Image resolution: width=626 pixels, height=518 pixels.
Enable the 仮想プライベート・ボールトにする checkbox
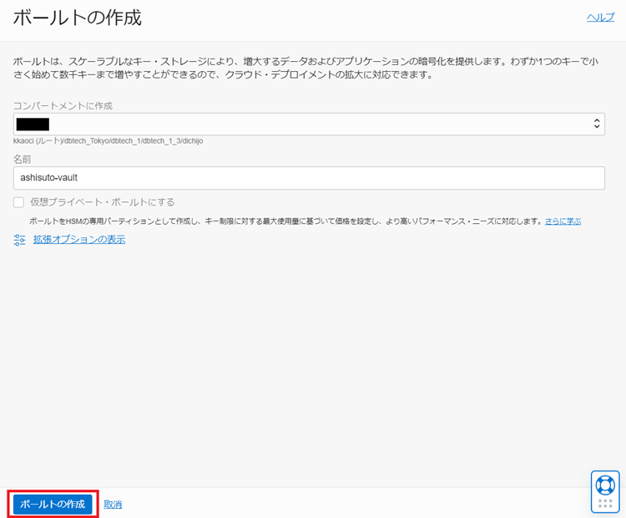[x=19, y=202]
